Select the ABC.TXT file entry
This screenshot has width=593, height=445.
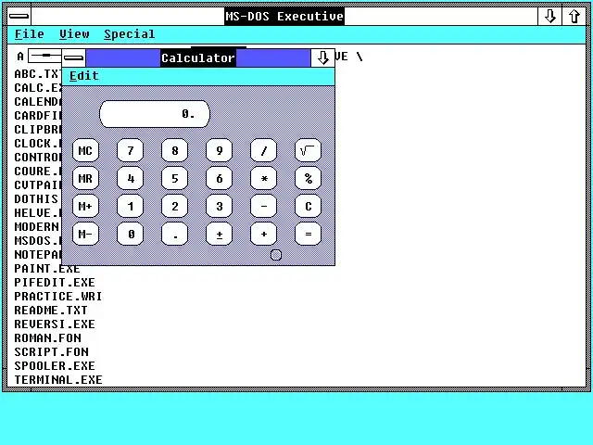pyautogui.click(x=37, y=74)
